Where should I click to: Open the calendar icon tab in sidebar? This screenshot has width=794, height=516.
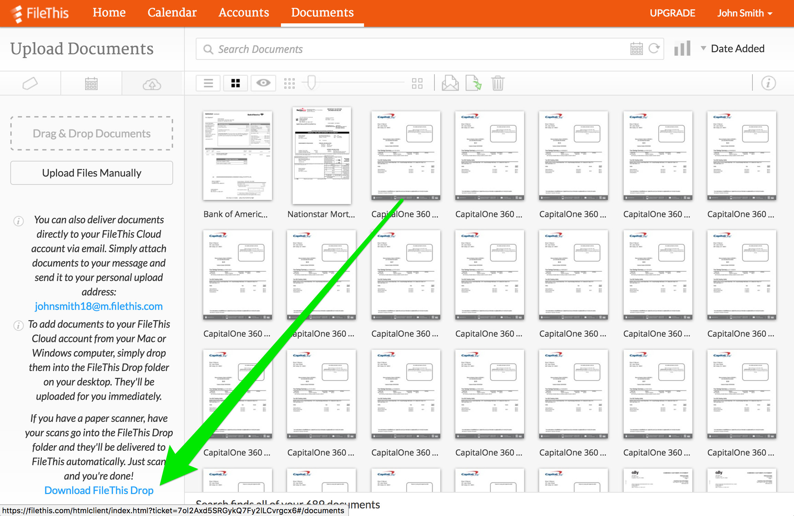(x=91, y=83)
